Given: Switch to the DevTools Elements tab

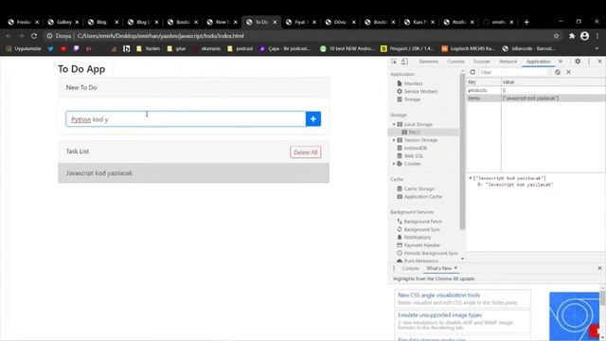Looking at the screenshot, I should pyautogui.click(x=429, y=62).
